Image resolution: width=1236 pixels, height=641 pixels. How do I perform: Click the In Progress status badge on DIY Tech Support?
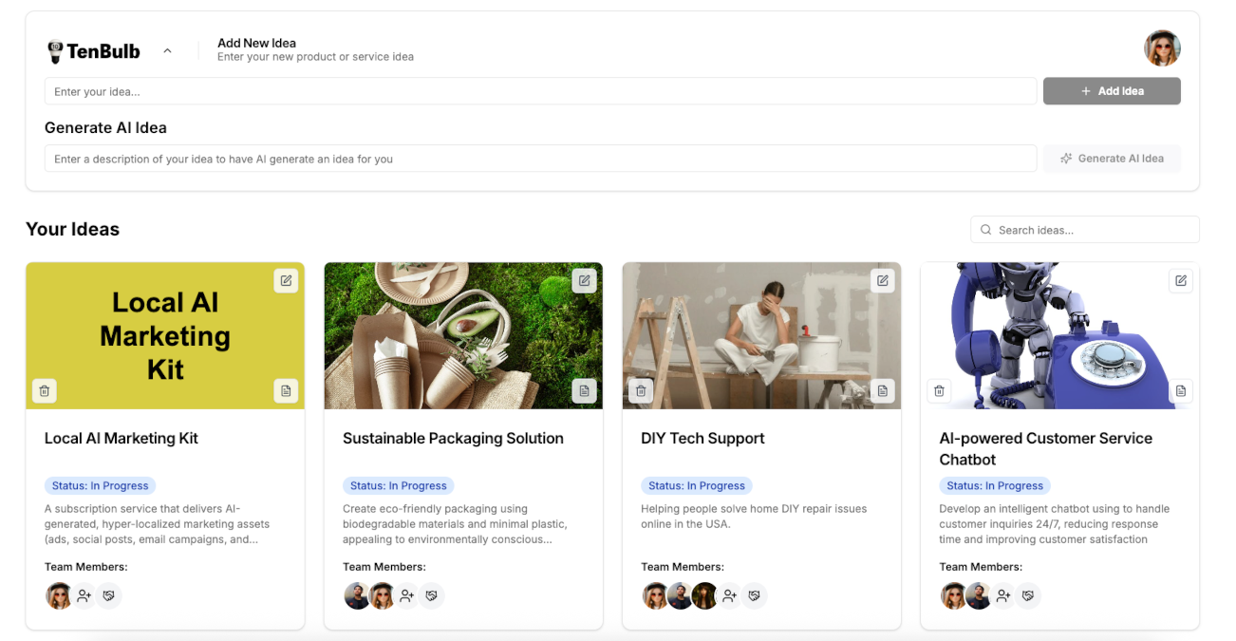696,485
